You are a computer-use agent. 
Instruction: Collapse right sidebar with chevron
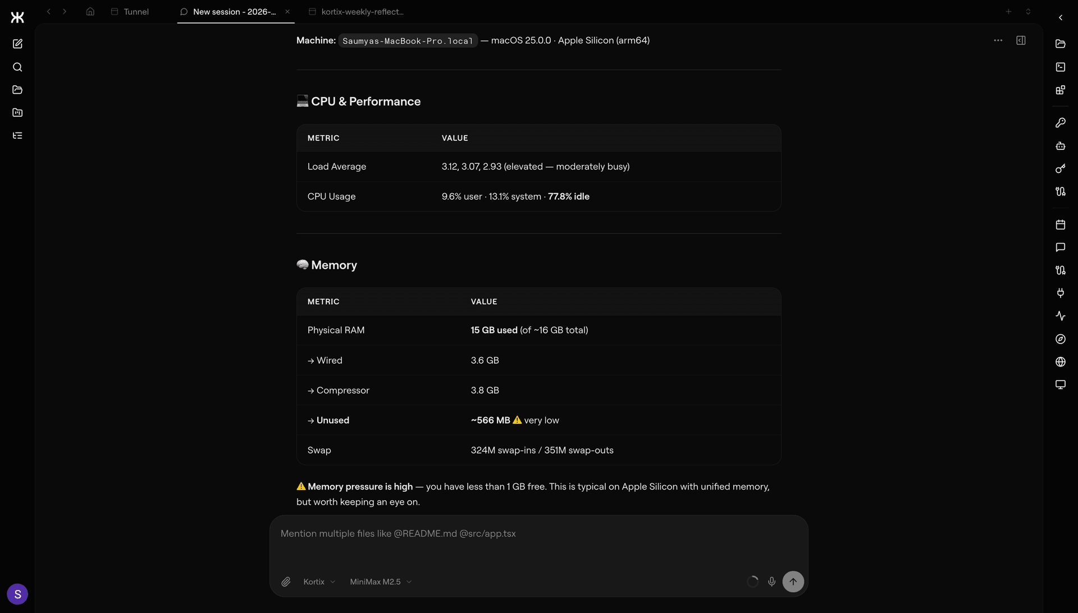(1061, 17)
